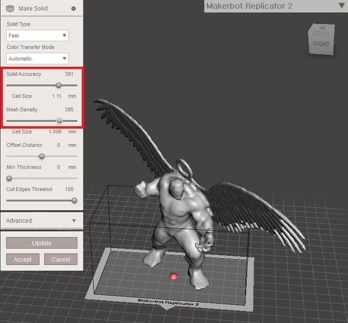
Task: Click the red pivot sphere on print bed
Action: (x=174, y=276)
